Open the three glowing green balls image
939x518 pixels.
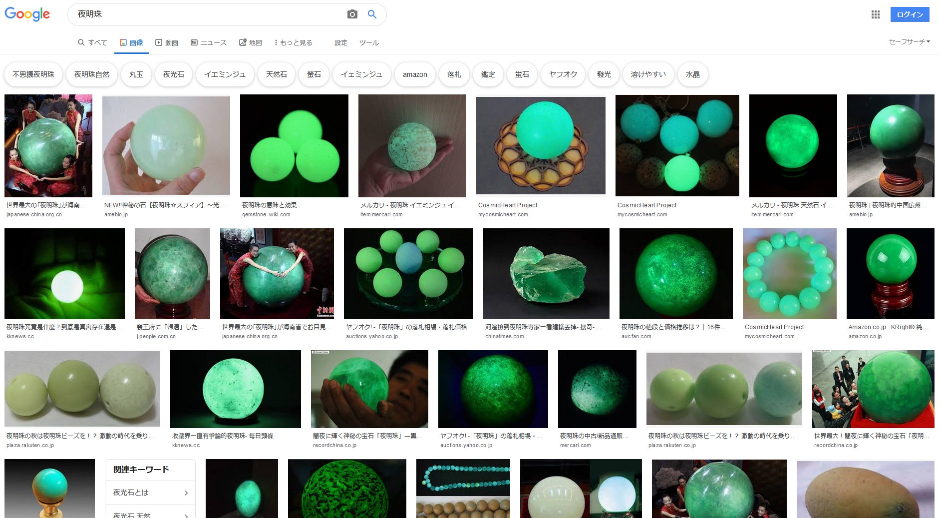(x=294, y=146)
